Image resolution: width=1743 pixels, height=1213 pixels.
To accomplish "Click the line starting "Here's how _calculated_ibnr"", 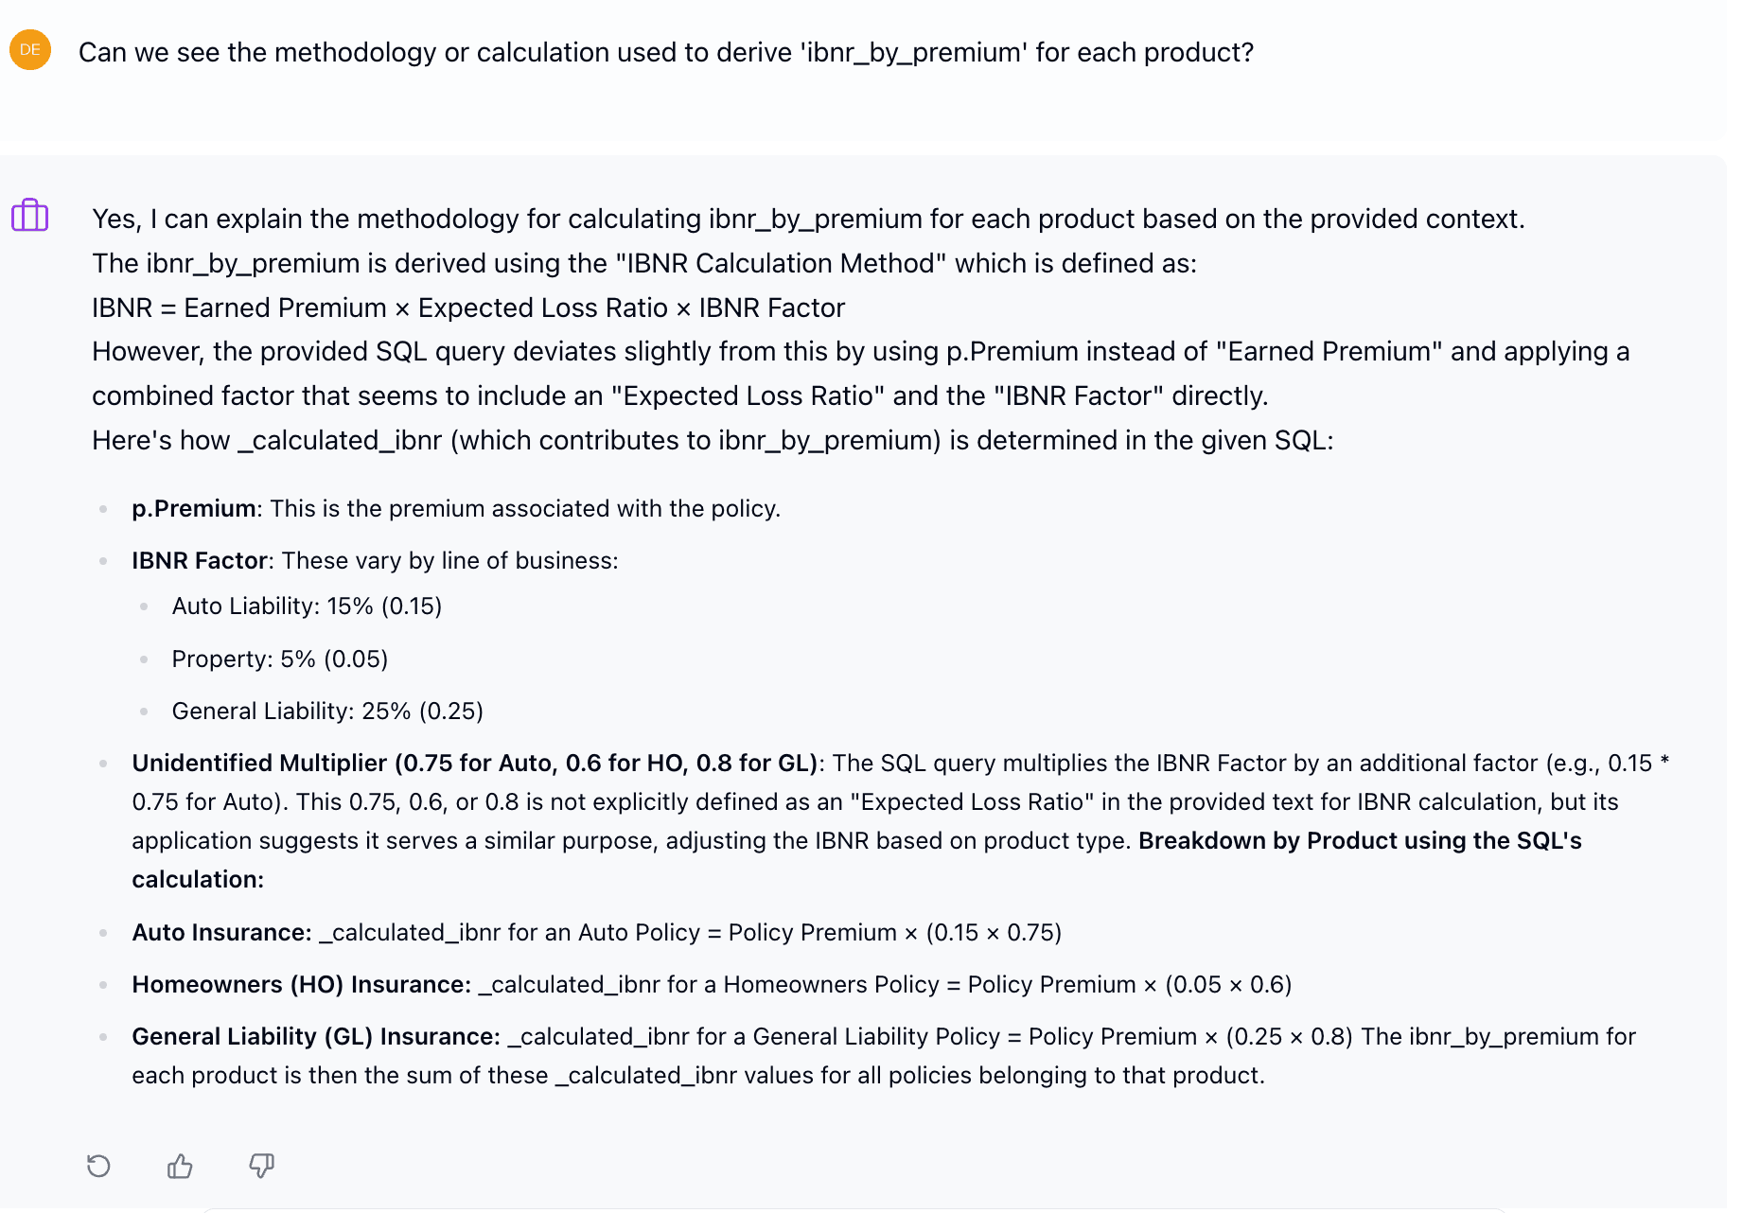I will coord(712,440).
